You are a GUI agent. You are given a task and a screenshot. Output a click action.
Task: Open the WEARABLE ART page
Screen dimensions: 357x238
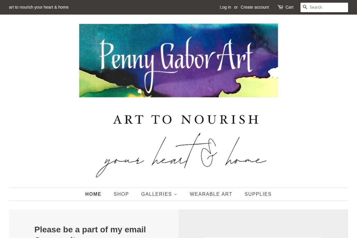[x=211, y=194]
